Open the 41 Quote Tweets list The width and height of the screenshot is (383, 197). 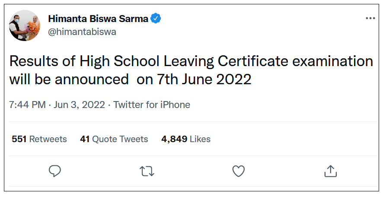click(x=114, y=139)
